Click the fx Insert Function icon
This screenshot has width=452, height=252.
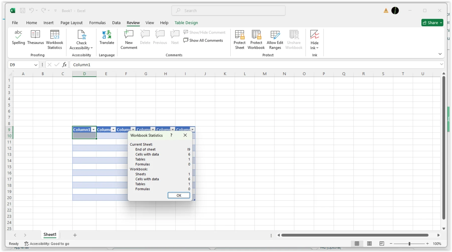click(x=65, y=65)
